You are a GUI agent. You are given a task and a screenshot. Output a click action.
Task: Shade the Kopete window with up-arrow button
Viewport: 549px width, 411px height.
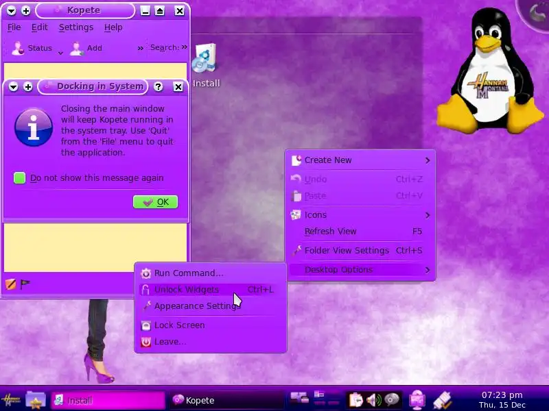coord(160,11)
